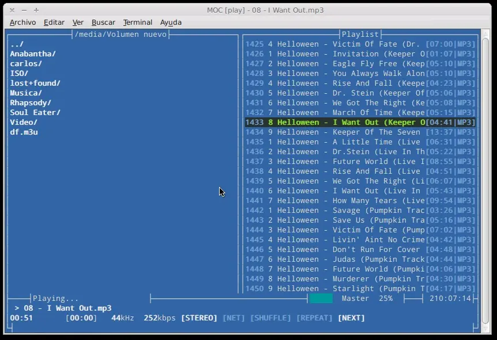This screenshot has width=497, height=340.
Task: Close the MOC terminal window
Action: [x=12, y=10]
